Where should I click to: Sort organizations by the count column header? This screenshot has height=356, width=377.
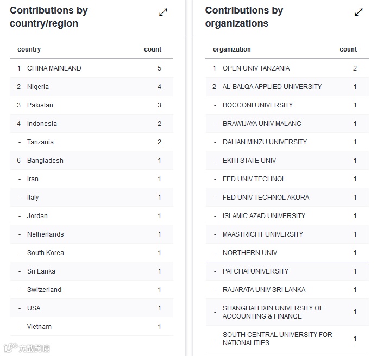click(348, 49)
